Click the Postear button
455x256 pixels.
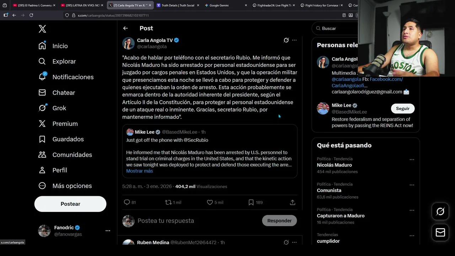70,204
